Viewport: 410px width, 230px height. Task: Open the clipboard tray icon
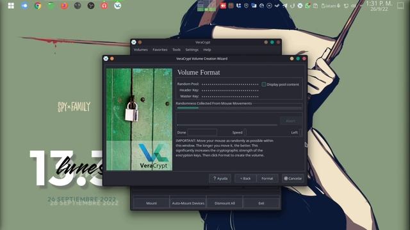316,6
